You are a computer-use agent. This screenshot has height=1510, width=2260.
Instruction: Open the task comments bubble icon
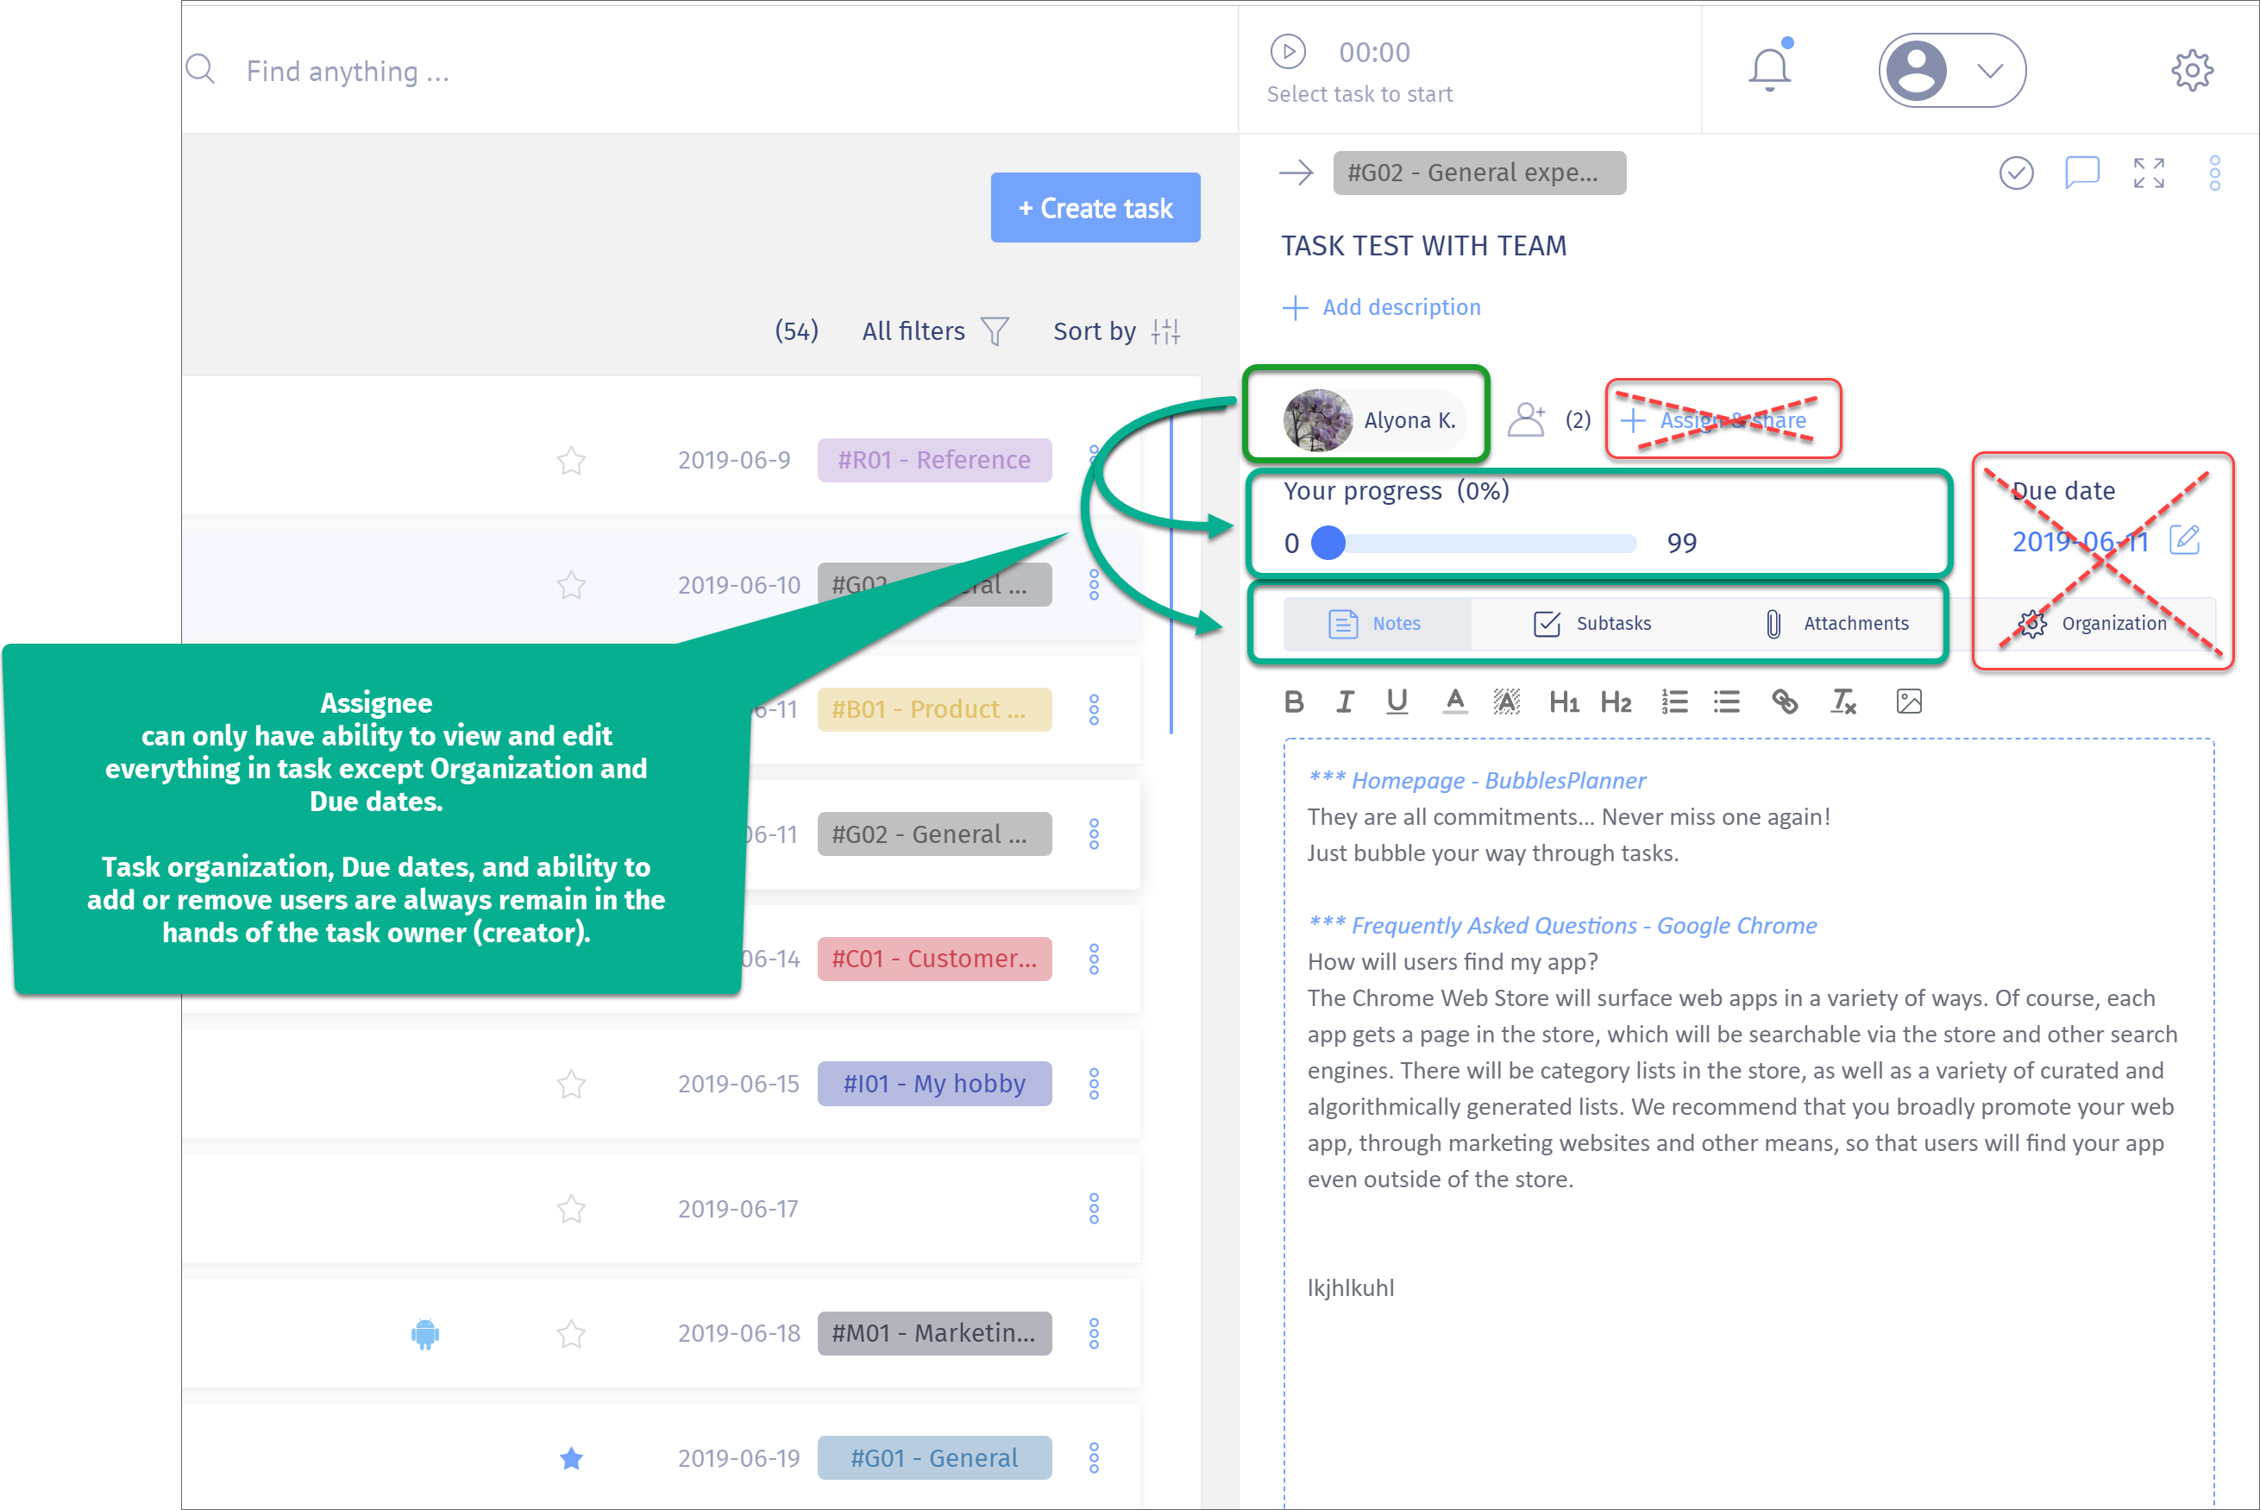[2082, 173]
